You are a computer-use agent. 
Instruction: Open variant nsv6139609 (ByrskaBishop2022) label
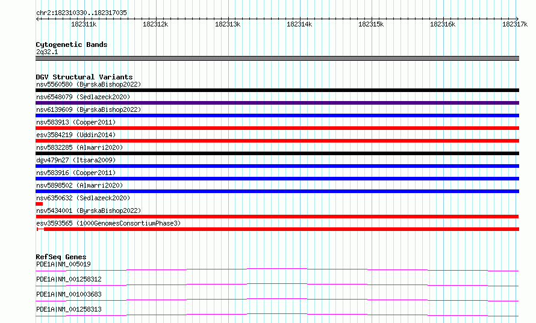89,109
